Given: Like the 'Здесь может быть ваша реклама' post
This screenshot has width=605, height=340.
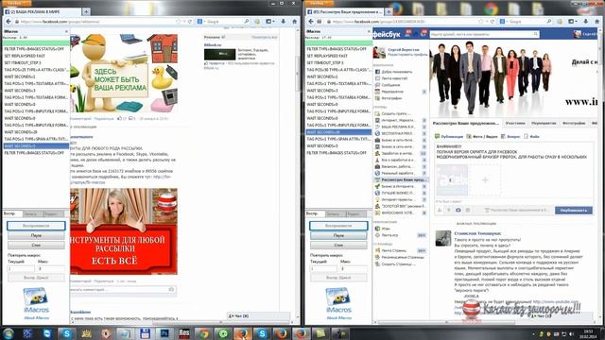Looking at the screenshot, I should point(120,119).
